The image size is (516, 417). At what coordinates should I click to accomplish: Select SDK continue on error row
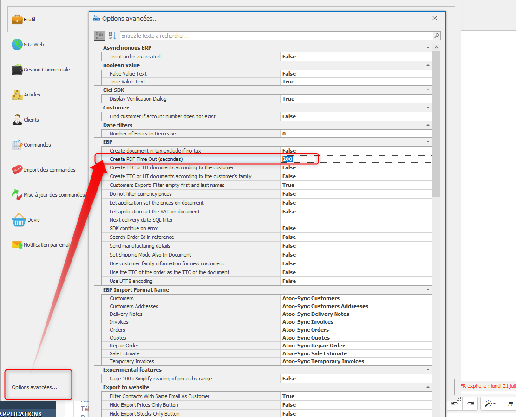point(267,228)
